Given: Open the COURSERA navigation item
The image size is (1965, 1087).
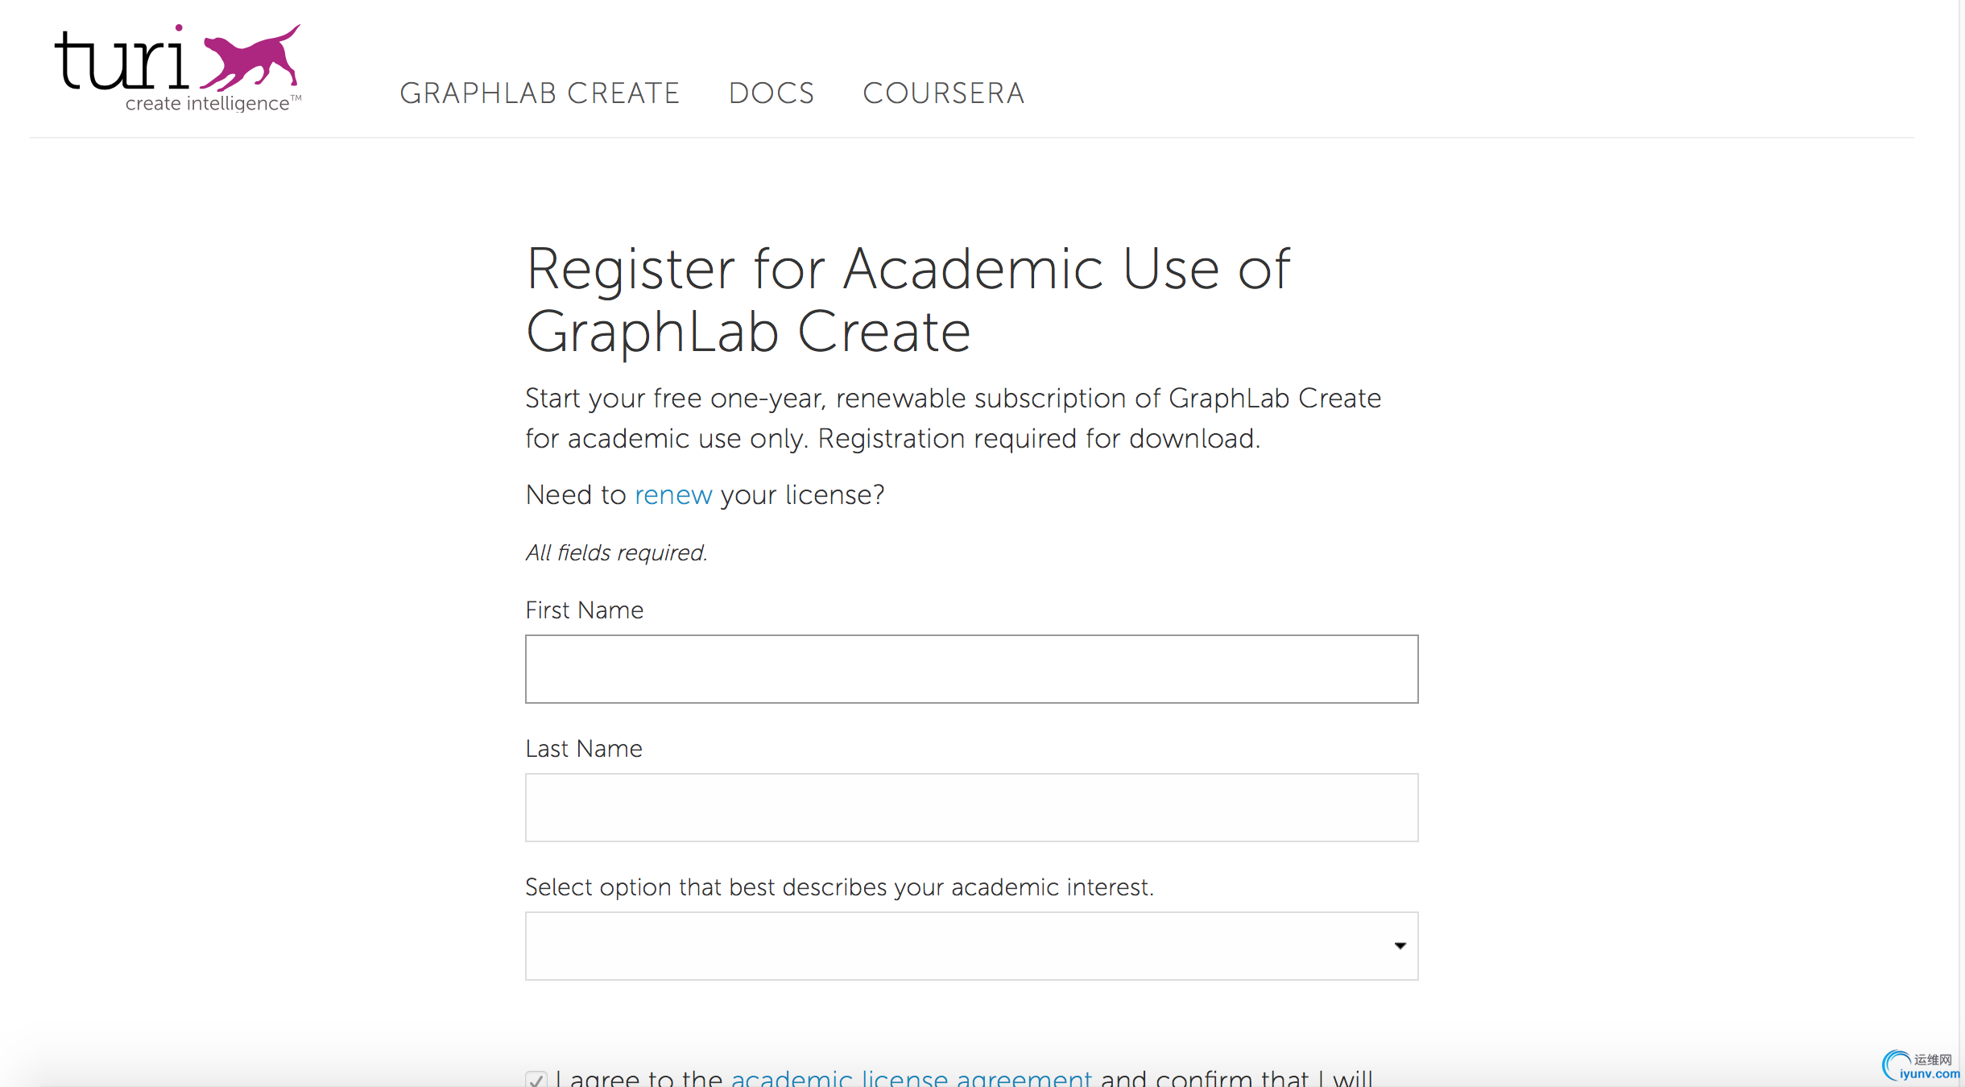Looking at the screenshot, I should (x=944, y=93).
